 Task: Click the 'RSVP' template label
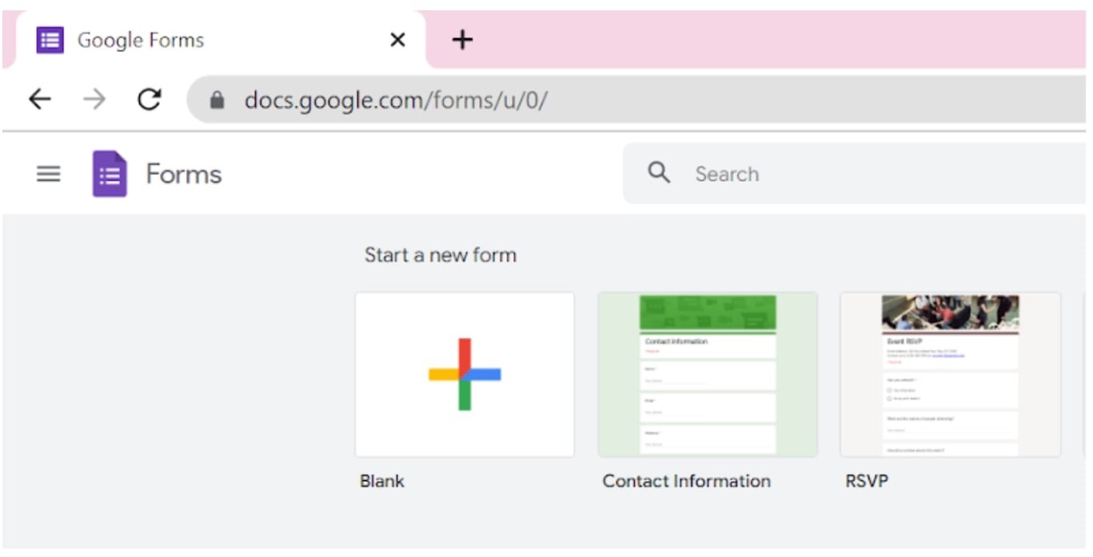coord(867,481)
